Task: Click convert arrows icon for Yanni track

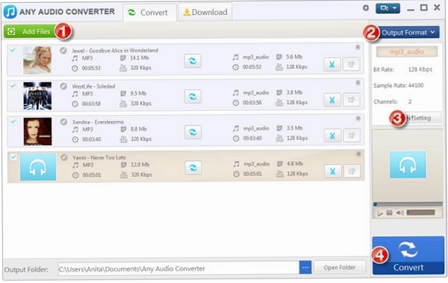Action: (193, 168)
